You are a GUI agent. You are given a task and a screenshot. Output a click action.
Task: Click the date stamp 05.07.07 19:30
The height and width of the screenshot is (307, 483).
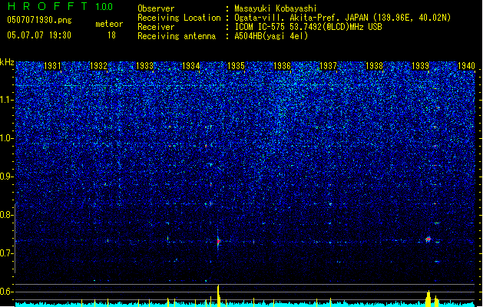click(39, 35)
